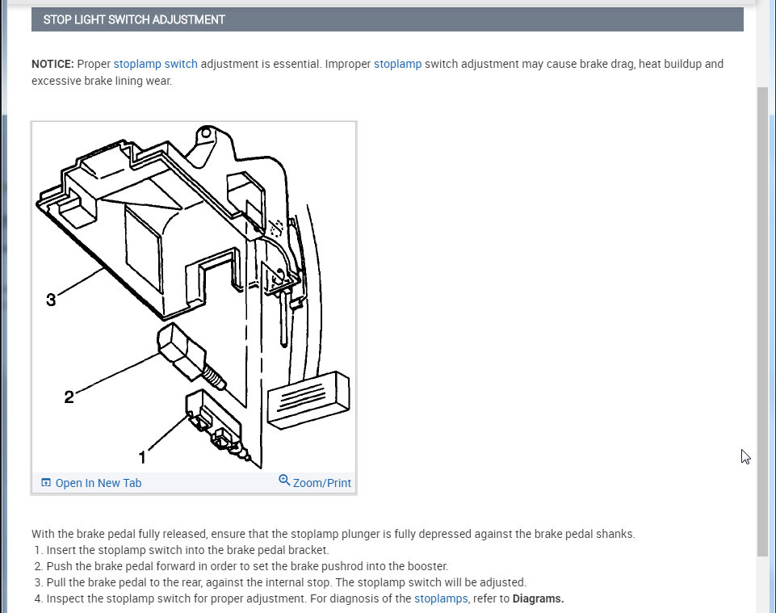The height and width of the screenshot is (613, 776).
Task: Click the brake pedal pad in diagram
Action: tap(308, 400)
